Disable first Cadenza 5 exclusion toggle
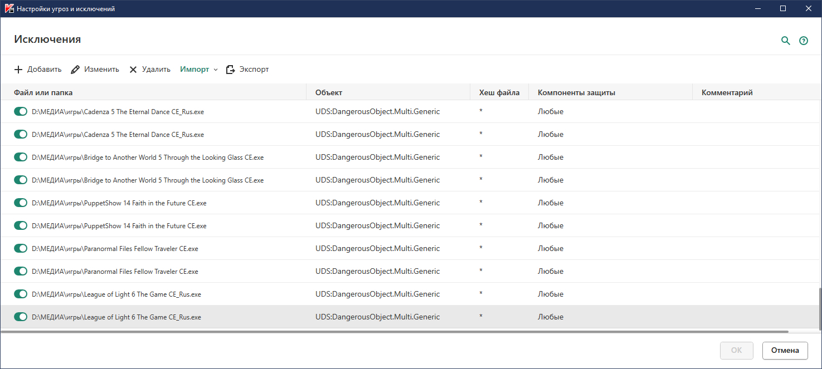 pyautogui.click(x=21, y=112)
